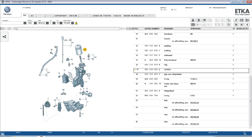
Task: Follow link 903-050,1 for Houder
Action: click(x=194, y=41)
